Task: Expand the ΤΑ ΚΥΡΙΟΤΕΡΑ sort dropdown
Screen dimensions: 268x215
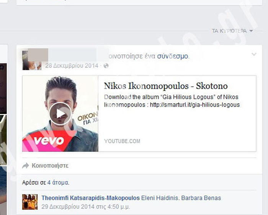Action: [232, 31]
